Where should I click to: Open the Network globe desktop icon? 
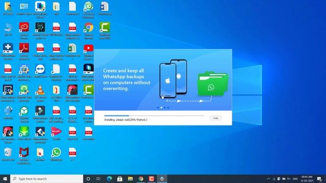[8, 113]
